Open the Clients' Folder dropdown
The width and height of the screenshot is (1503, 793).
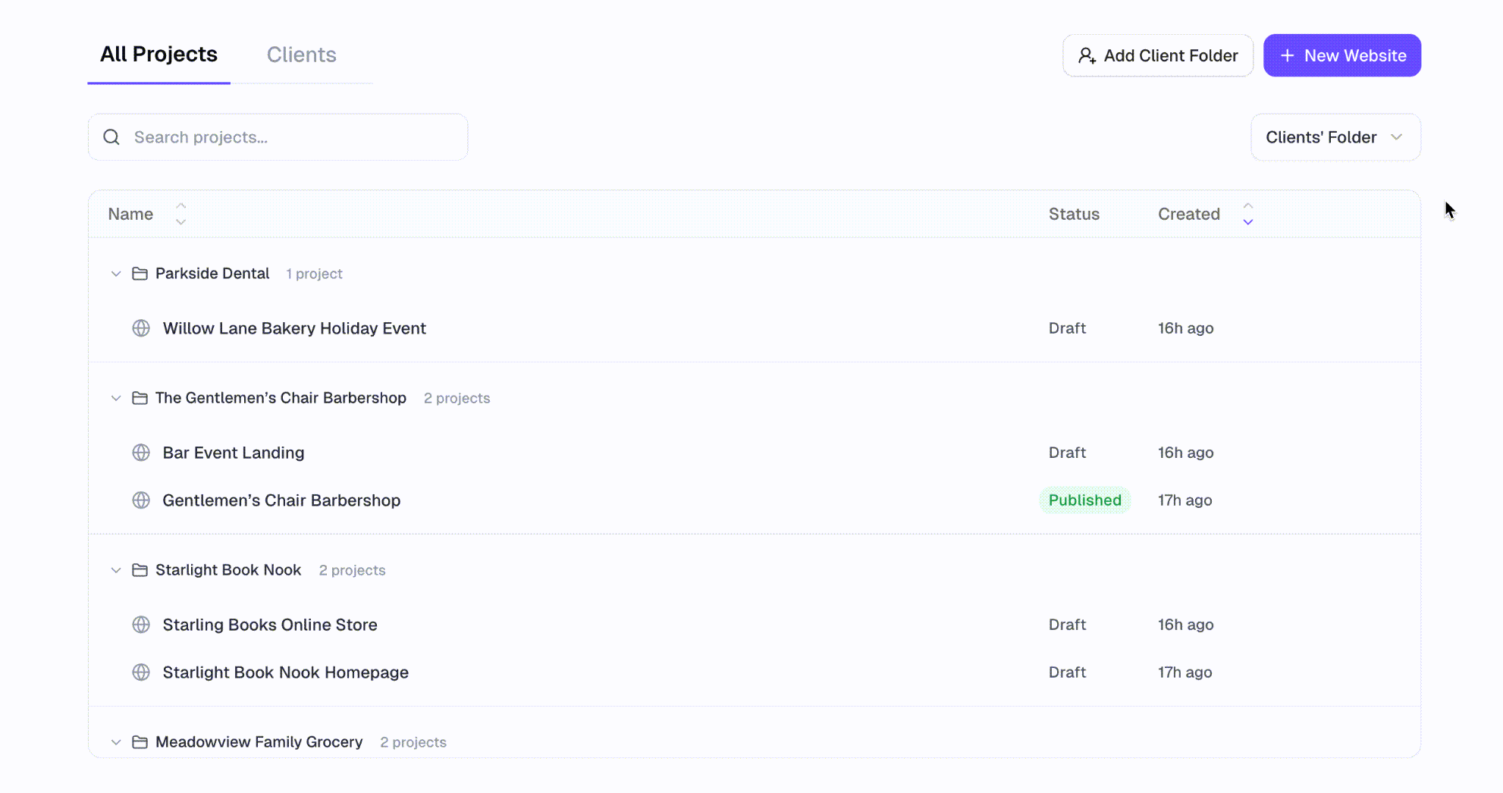coord(1335,137)
